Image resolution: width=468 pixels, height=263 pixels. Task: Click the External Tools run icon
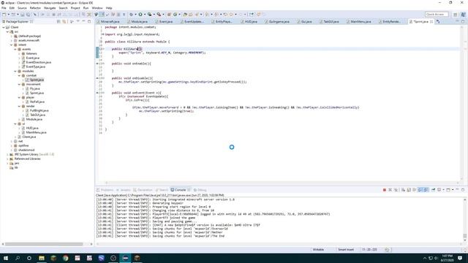coord(159,15)
